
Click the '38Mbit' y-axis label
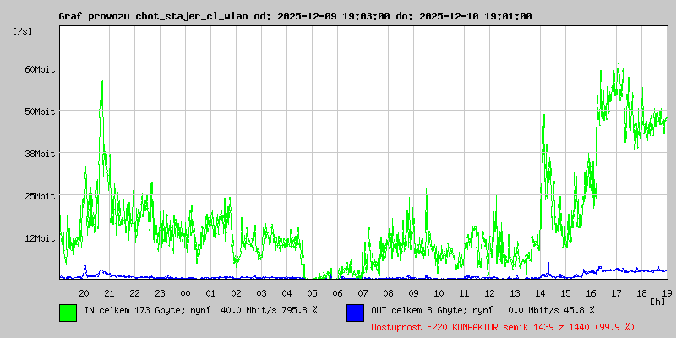click(x=39, y=154)
